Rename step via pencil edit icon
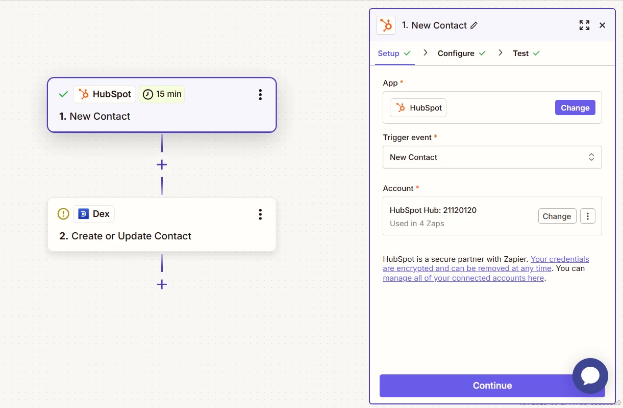This screenshot has height=408, width=623. click(474, 25)
